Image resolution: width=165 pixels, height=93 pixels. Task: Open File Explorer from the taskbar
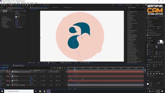coord(40,91)
